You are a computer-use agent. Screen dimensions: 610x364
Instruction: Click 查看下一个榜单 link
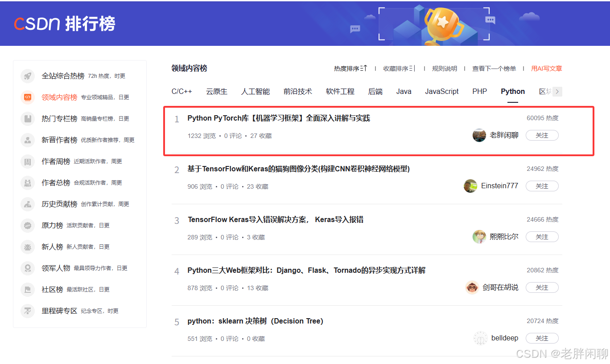coord(494,69)
